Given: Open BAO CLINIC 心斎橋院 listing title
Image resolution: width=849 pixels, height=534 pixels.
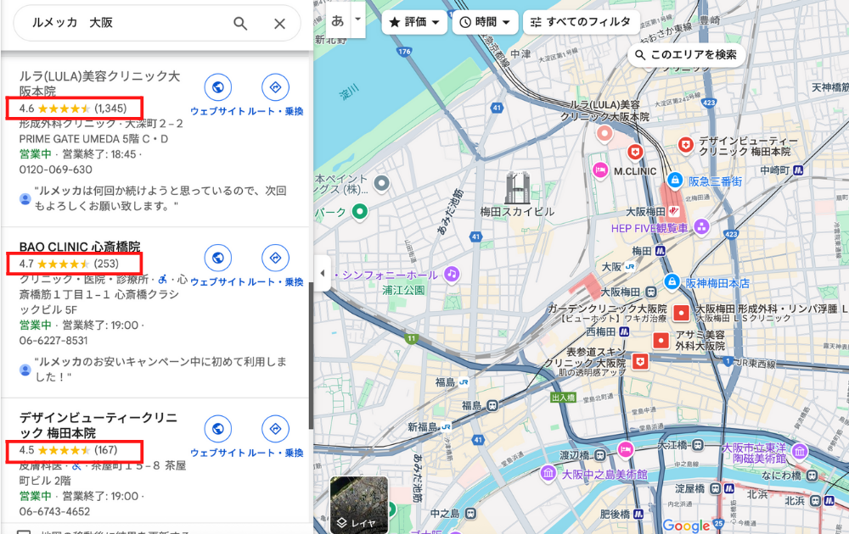Looking at the screenshot, I should [x=80, y=247].
